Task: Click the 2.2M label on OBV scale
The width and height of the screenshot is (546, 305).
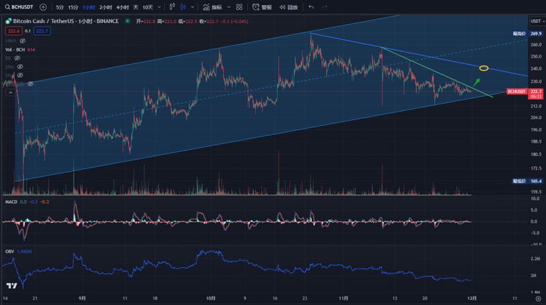Action: tap(535, 259)
